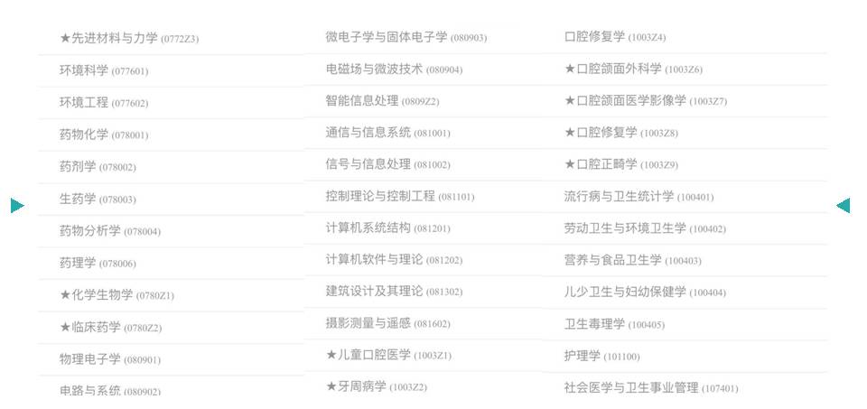Click the star before 化学生物学
Viewport: 867px width, 409px height.
click(x=65, y=295)
